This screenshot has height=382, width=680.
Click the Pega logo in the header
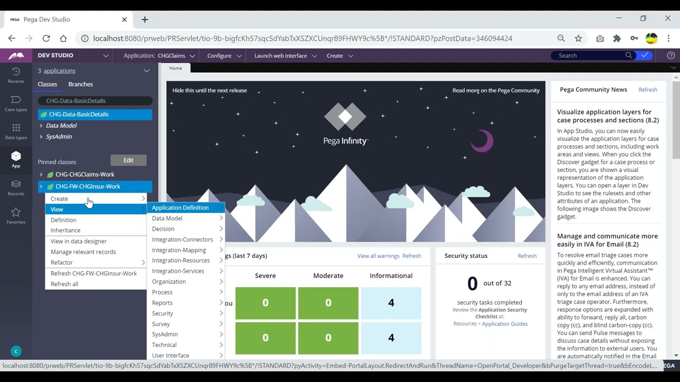(16, 55)
